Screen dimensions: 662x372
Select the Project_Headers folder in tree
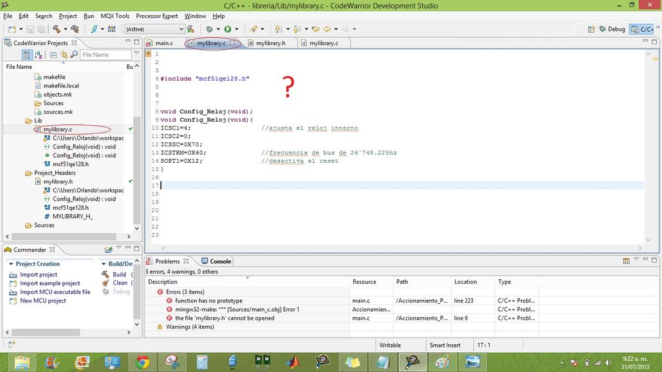click(55, 173)
